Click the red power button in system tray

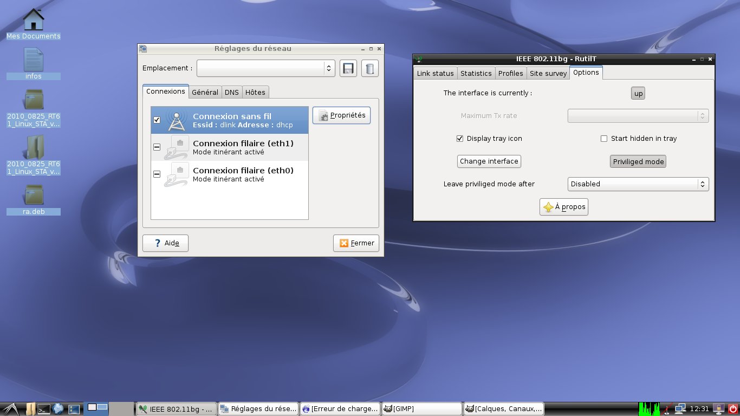click(x=733, y=409)
